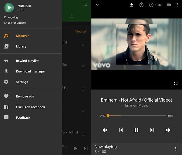Toggle video mode with camera icon

coord(169,5)
